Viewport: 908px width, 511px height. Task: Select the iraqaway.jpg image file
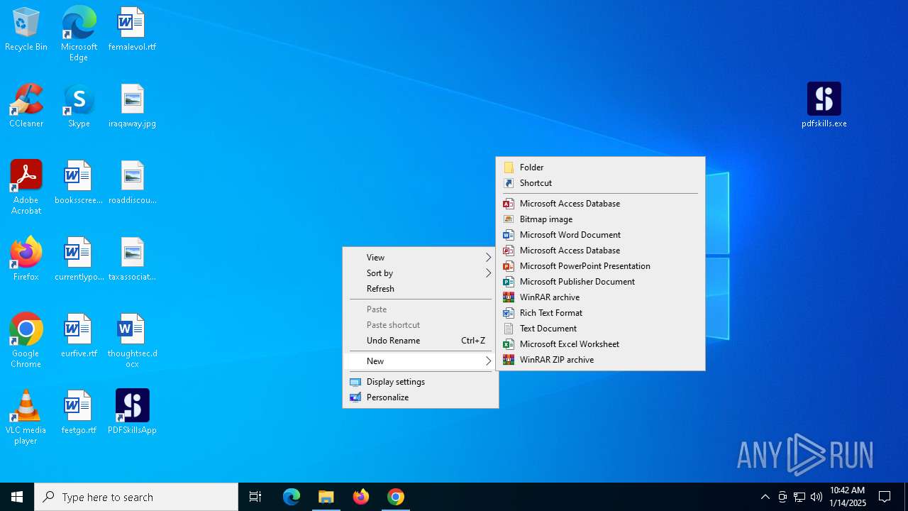(132, 106)
